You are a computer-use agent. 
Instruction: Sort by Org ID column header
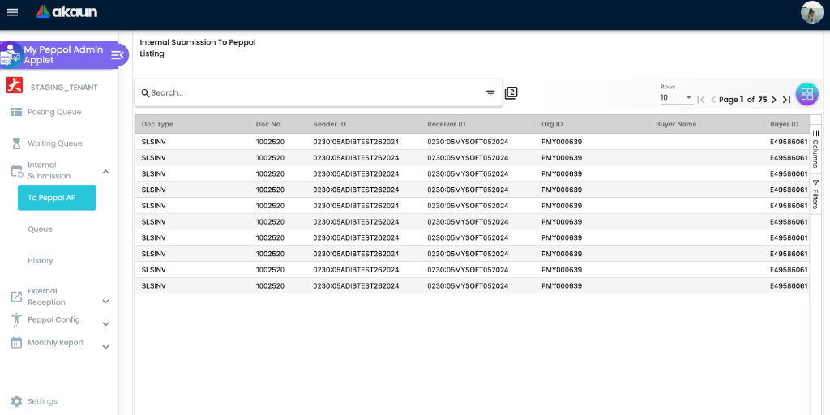click(552, 124)
